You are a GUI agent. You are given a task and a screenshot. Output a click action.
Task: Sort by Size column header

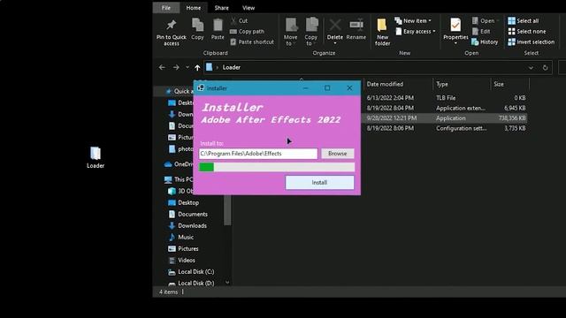499,84
